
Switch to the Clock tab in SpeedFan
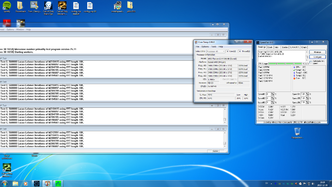(x=270, y=47)
